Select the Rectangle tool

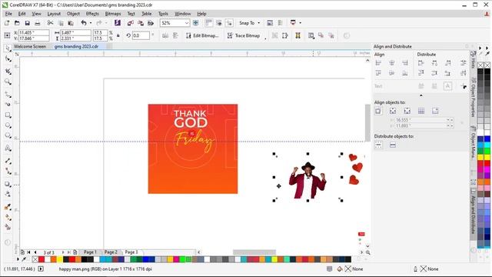click(8, 115)
